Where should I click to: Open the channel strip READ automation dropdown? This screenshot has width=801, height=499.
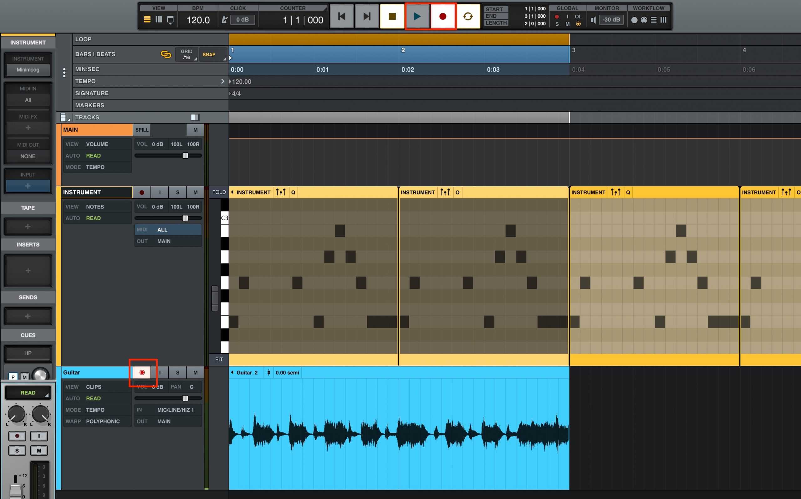coord(28,393)
